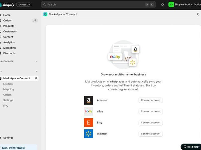Open Analytics section
The width and height of the screenshot is (201, 150).
pyautogui.click(x=9, y=42)
